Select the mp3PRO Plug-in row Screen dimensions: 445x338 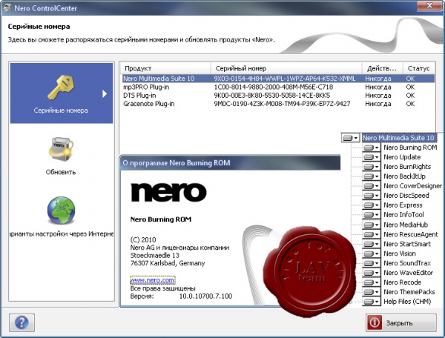[278, 87]
